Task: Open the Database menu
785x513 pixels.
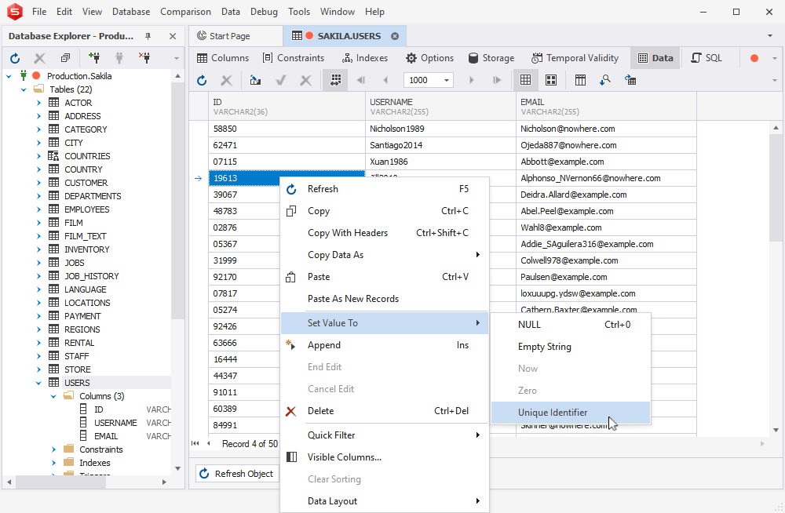Action: [130, 12]
